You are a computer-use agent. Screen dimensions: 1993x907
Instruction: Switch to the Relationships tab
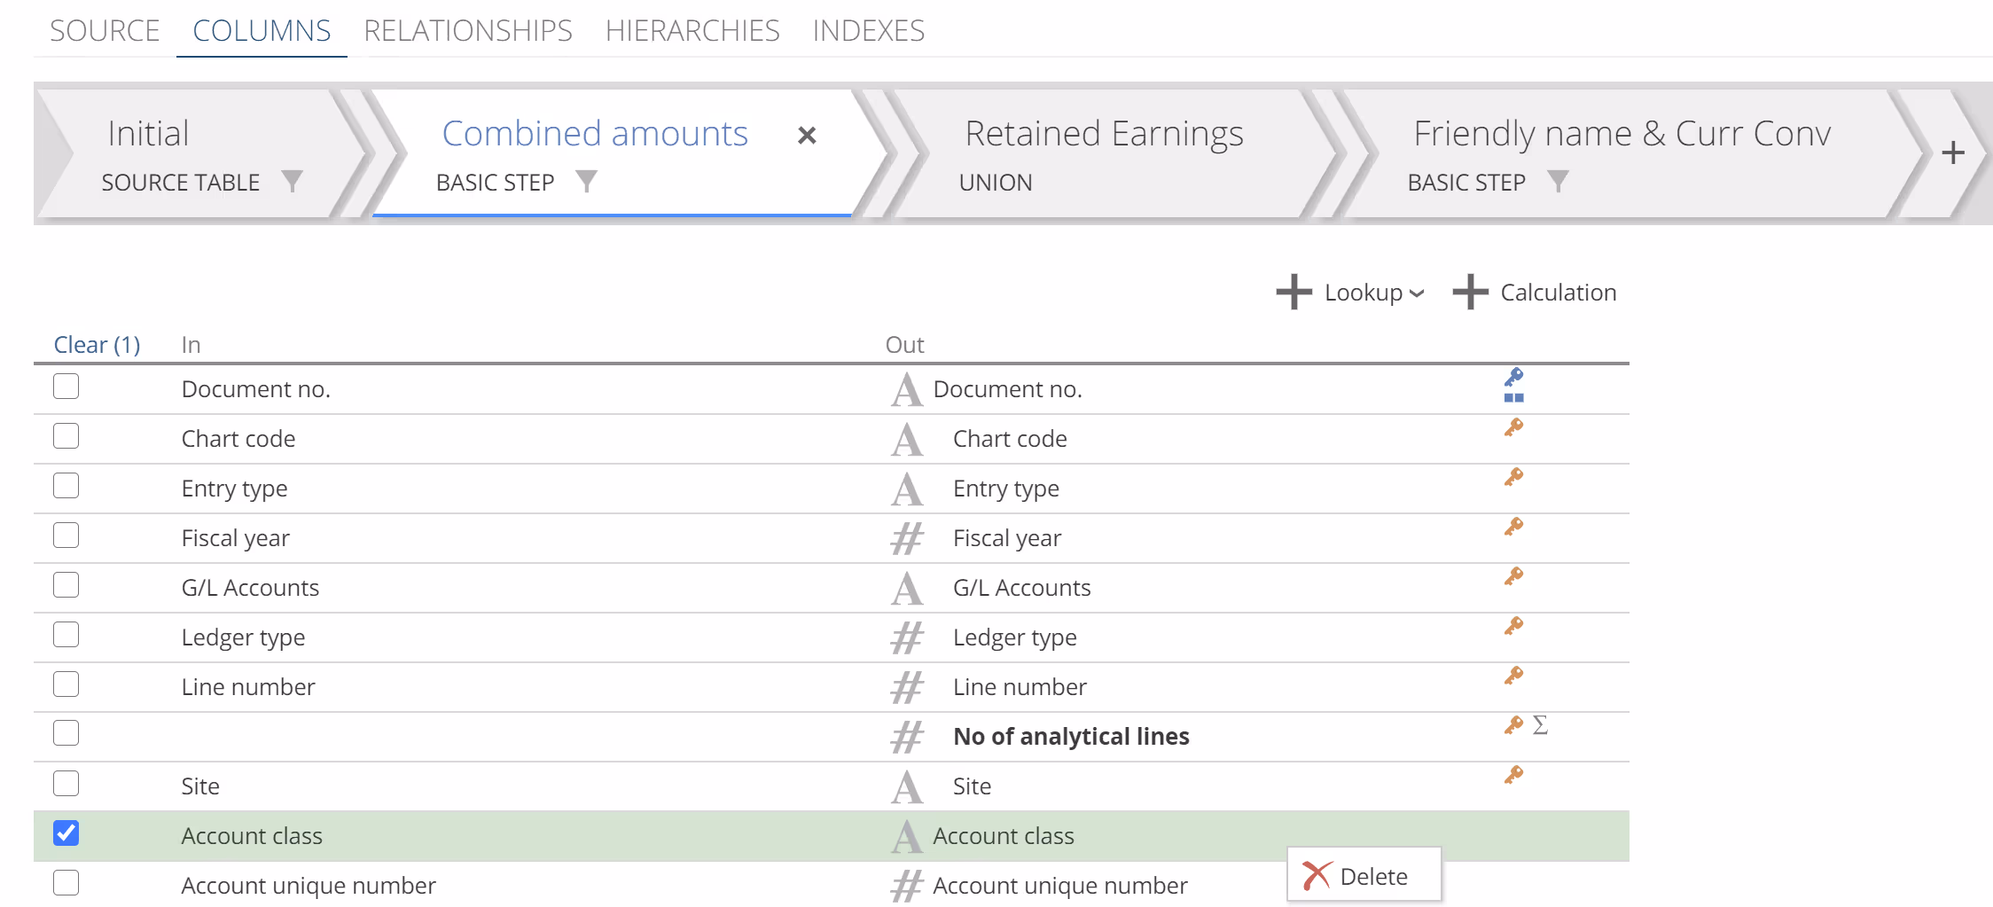point(467,31)
